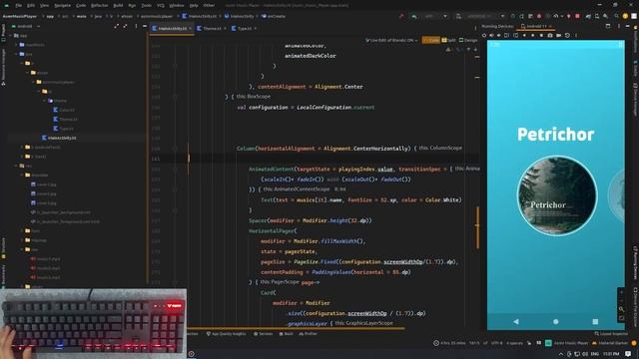Screen dimensions: 639x359
Task: Collapse java folder in tree
Action: [x=16, y=54]
